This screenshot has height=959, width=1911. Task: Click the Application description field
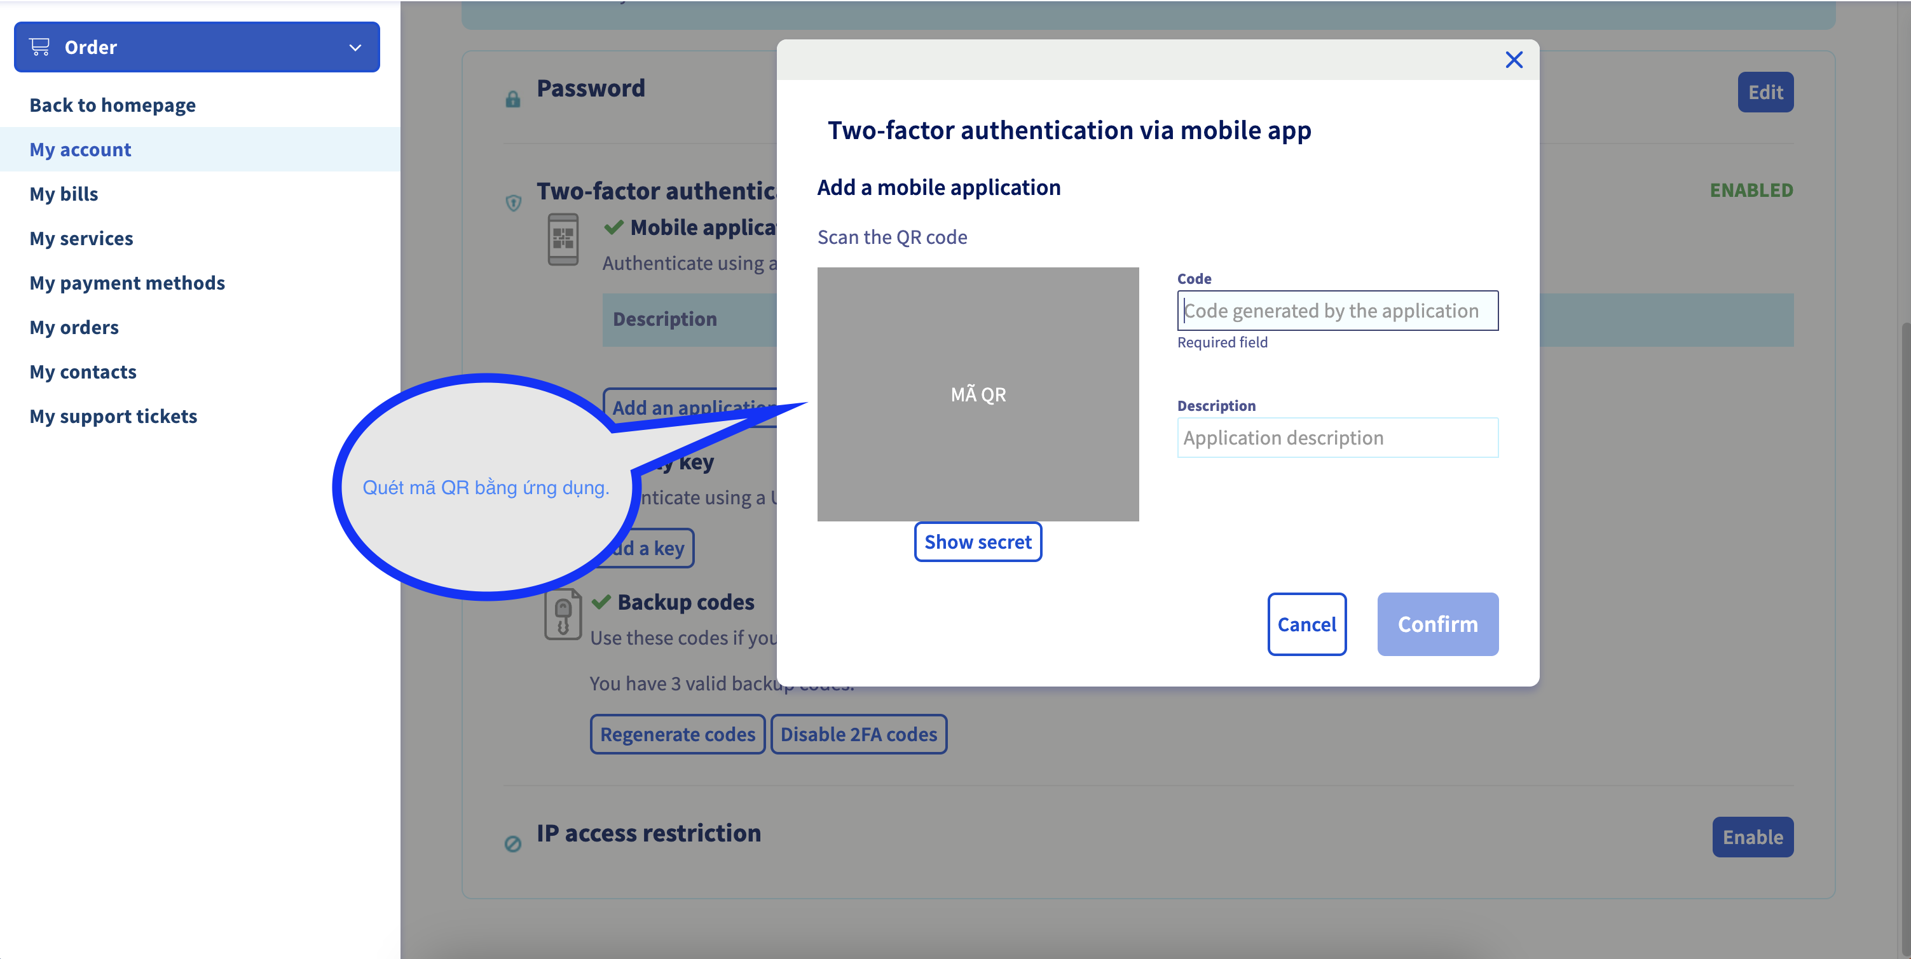(x=1337, y=437)
